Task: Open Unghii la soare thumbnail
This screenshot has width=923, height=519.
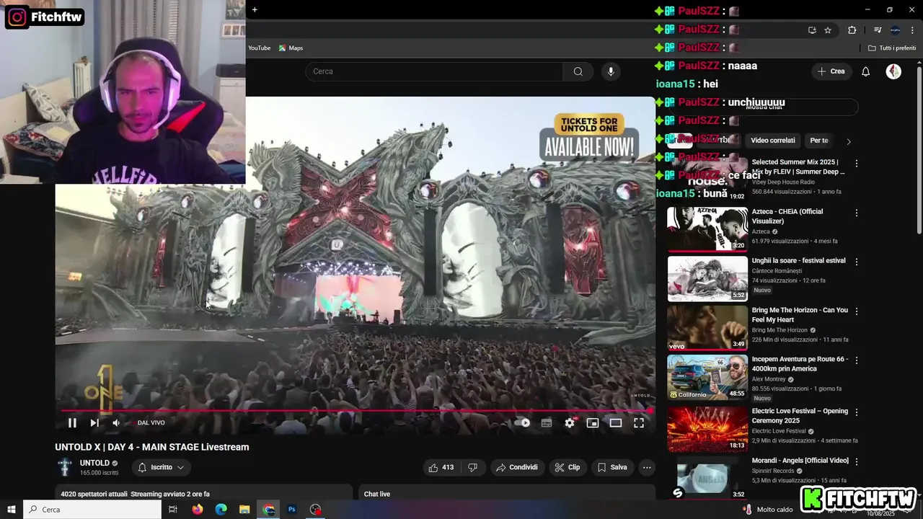Action: click(x=707, y=278)
